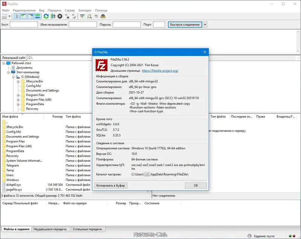Click the message log scrollbar down arrow

point(298,51)
